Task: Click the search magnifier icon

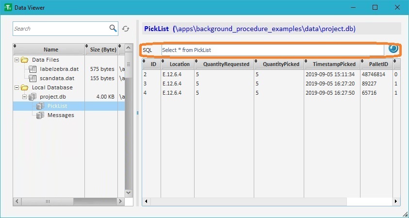Action: point(113,28)
